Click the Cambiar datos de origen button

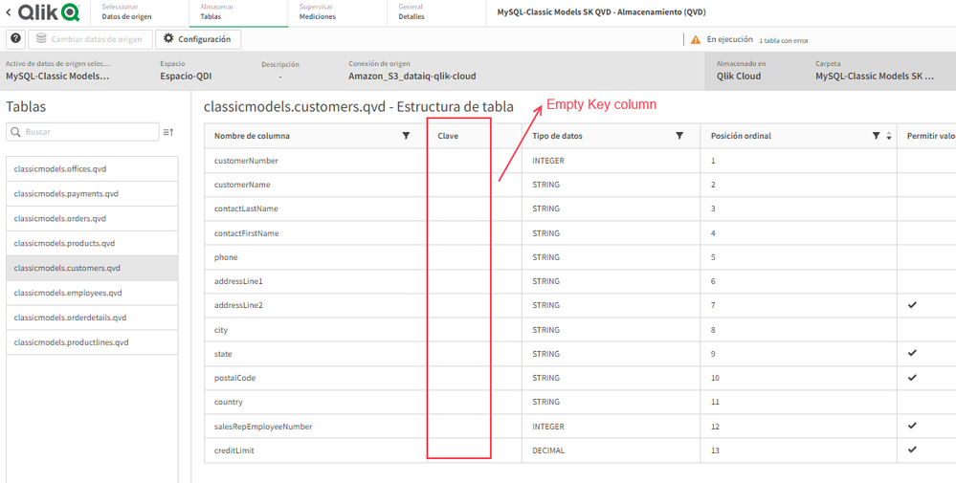click(90, 39)
